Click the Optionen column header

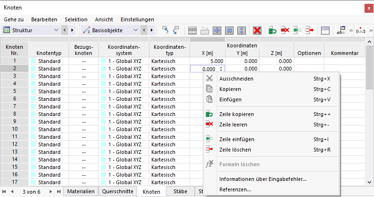[x=309, y=50]
